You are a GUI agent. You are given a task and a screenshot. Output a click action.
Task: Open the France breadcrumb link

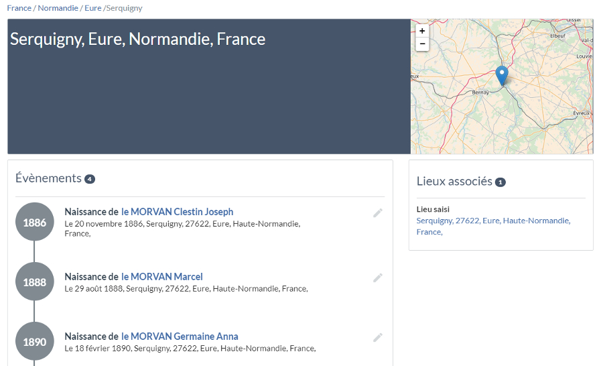(x=19, y=8)
